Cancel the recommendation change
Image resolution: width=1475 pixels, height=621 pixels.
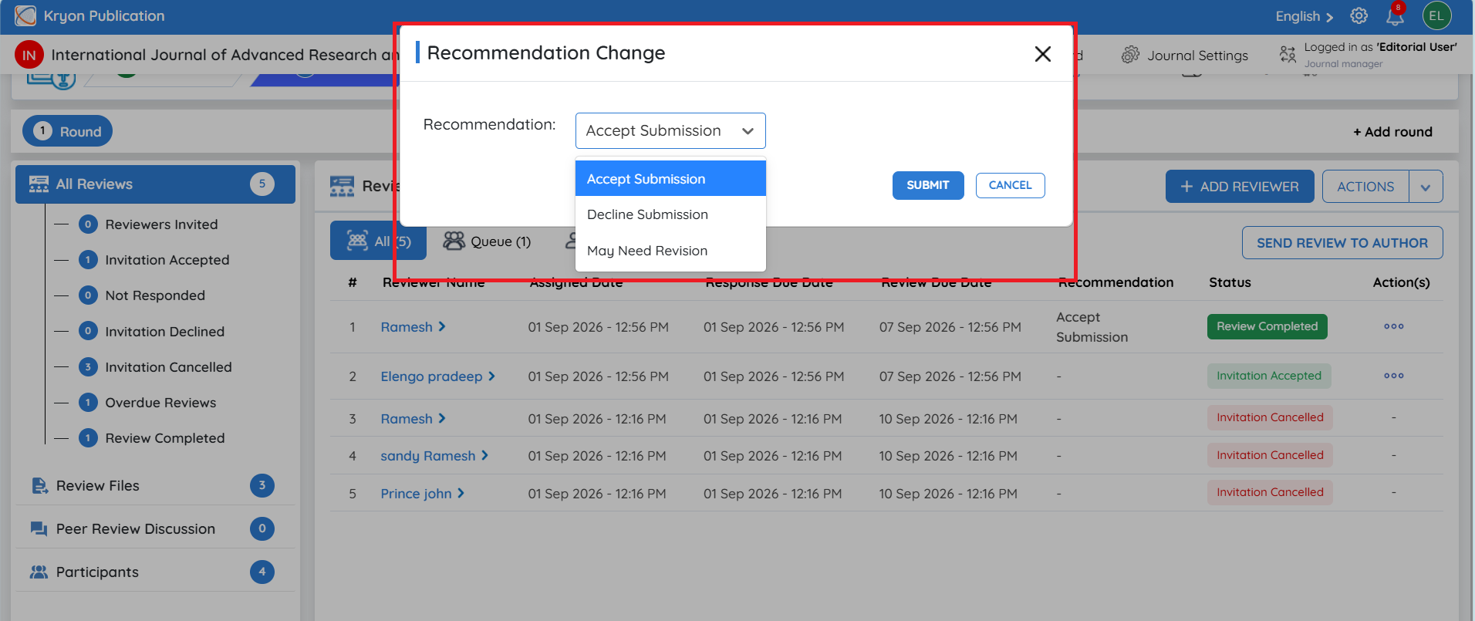click(1011, 185)
